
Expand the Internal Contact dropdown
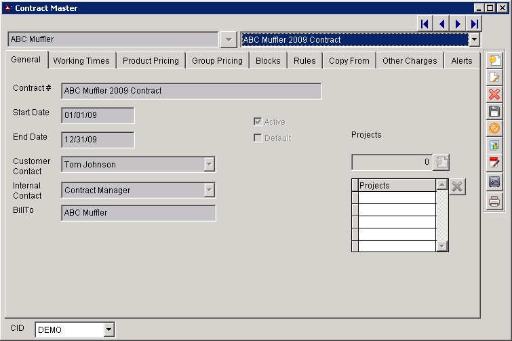pos(209,190)
